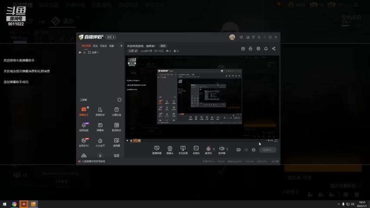Screen dimensions: 370x208
Task: Click first layout icon left of unlock icon
Action: (243, 49)
